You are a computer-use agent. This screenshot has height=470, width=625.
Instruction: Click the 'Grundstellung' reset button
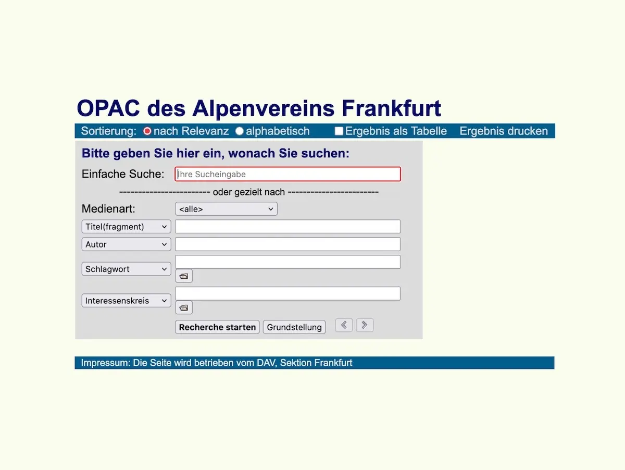pyautogui.click(x=294, y=327)
